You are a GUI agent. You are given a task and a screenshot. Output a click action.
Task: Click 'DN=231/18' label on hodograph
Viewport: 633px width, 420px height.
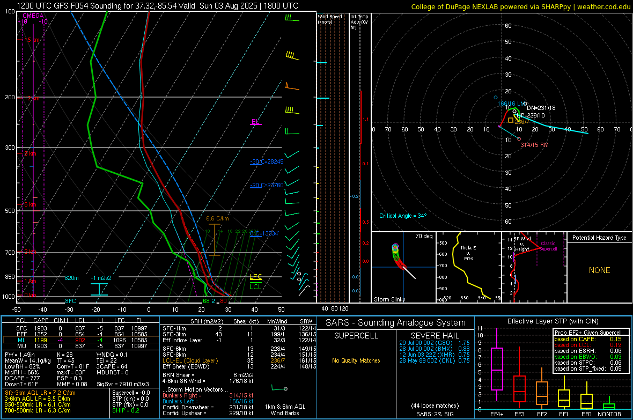pyautogui.click(x=541, y=108)
